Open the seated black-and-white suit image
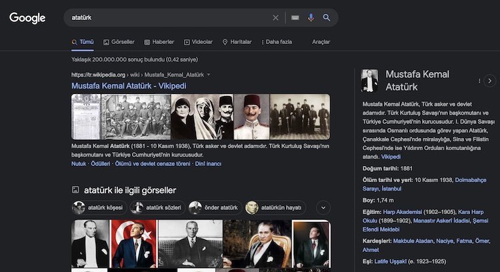This screenshot has height=272, width=500. coord(191,243)
